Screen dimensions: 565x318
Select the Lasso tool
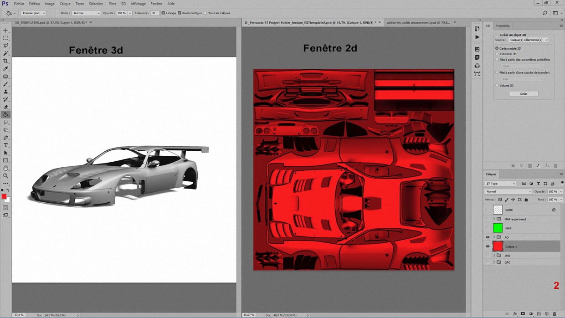coord(6,46)
